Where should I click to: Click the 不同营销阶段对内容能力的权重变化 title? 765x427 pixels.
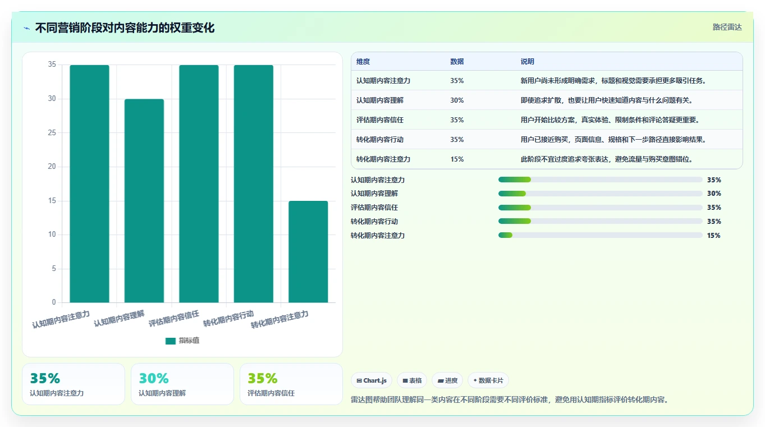[x=125, y=28]
